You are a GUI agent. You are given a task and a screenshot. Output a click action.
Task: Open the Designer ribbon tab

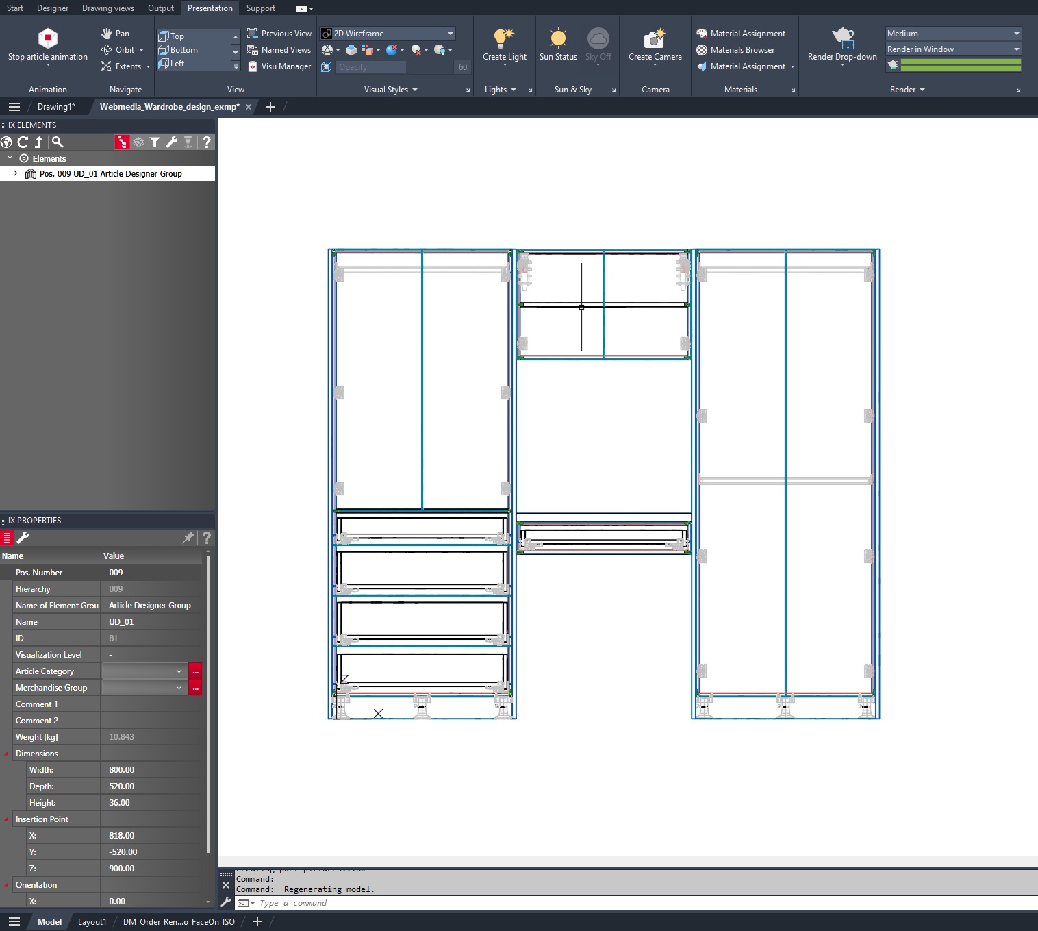(x=53, y=8)
